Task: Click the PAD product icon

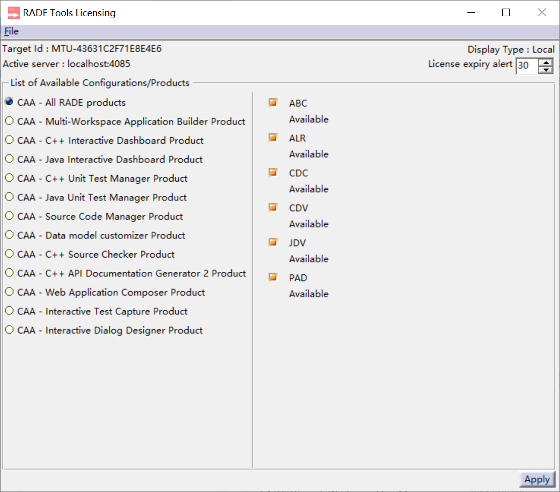Action: [273, 277]
